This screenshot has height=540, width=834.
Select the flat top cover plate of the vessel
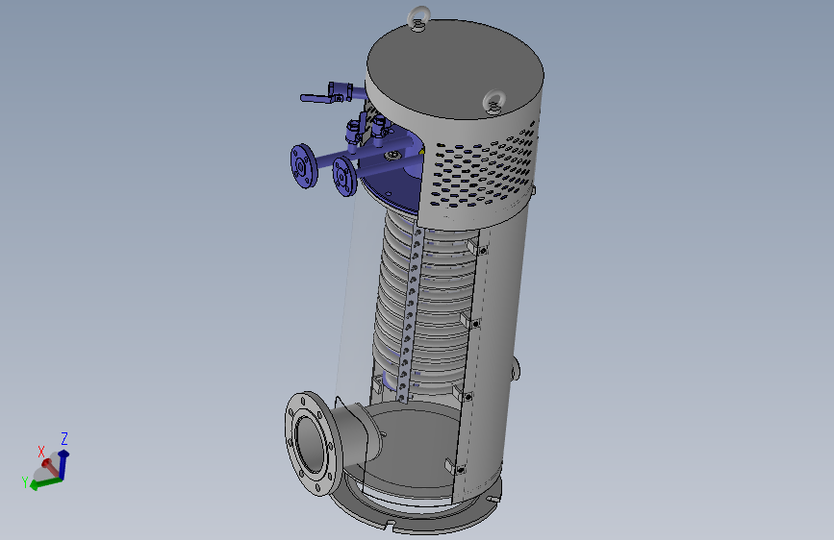click(x=455, y=69)
